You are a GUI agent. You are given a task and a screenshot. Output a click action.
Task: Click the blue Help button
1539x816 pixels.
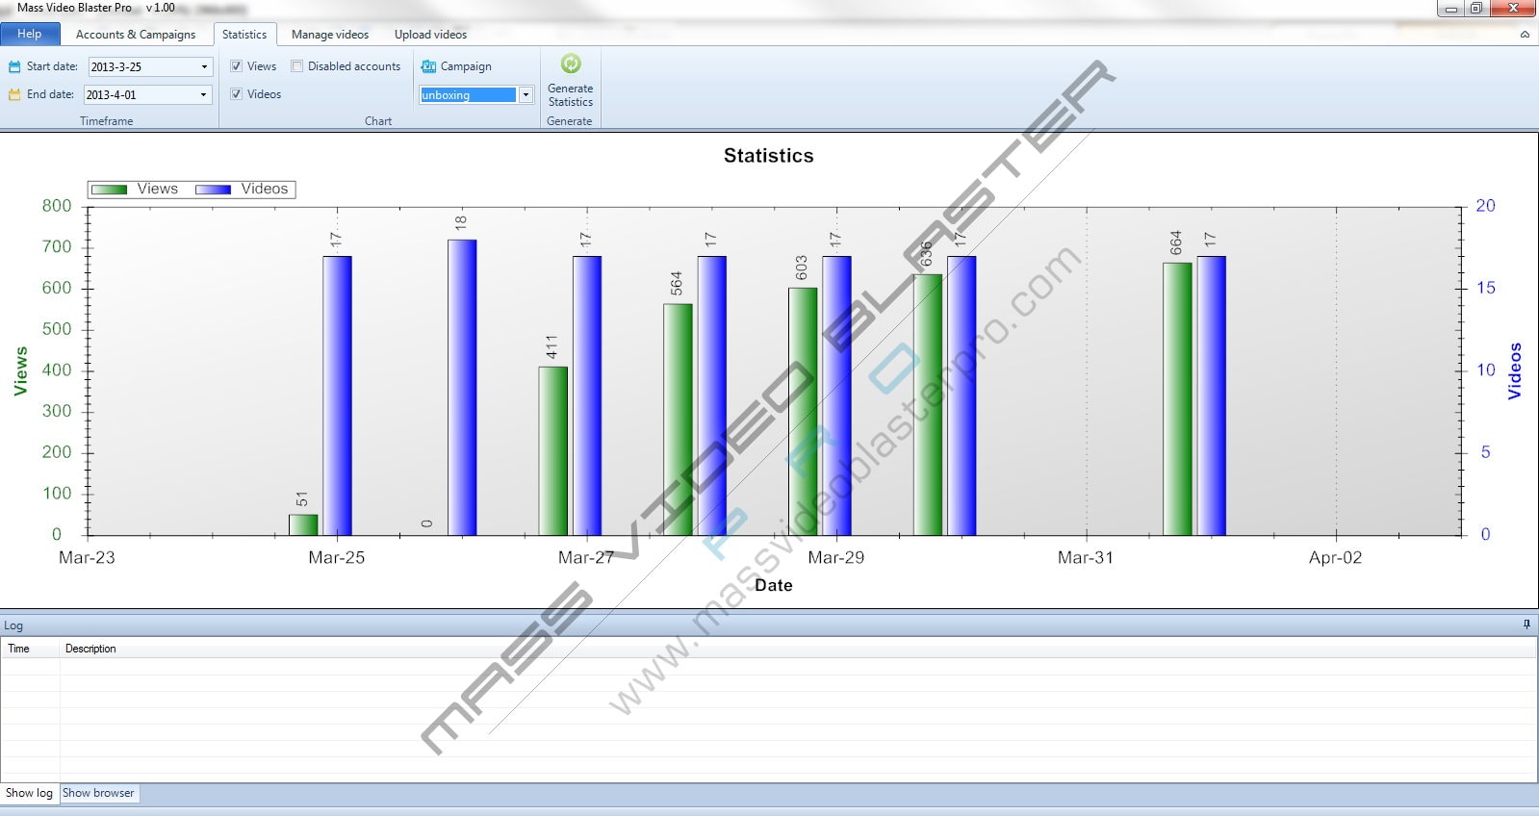(x=30, y=34)
